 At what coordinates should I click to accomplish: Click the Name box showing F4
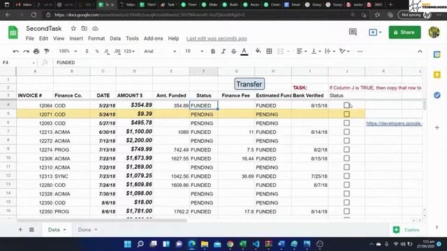[18, 63]
